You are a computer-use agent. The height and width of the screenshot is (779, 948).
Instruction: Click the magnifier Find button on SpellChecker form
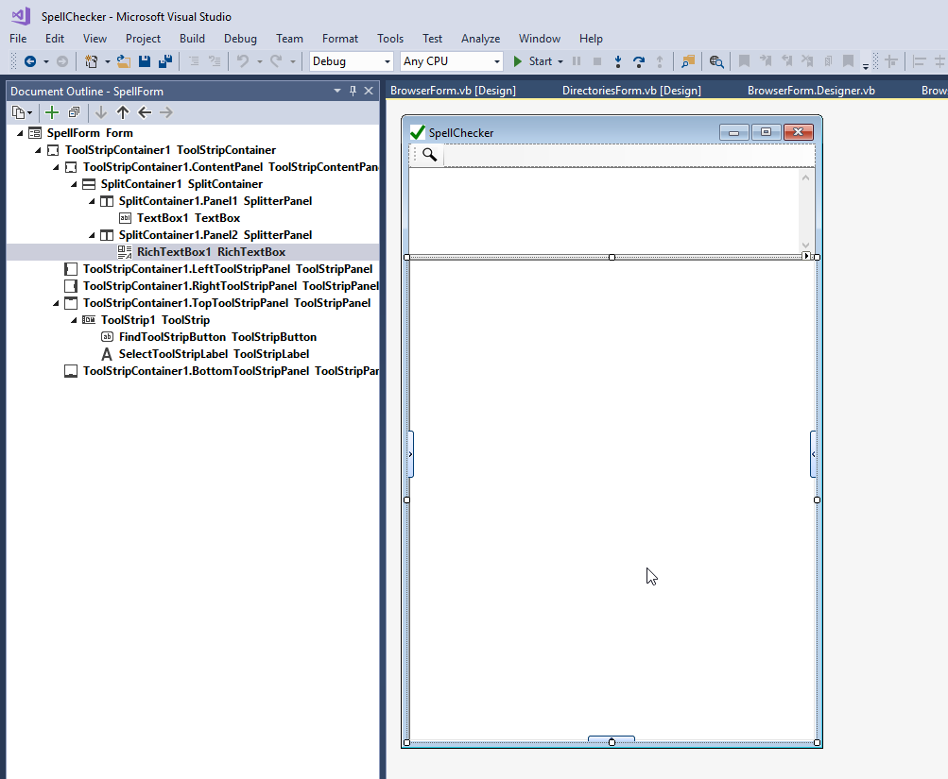click(x=429, y=155)
